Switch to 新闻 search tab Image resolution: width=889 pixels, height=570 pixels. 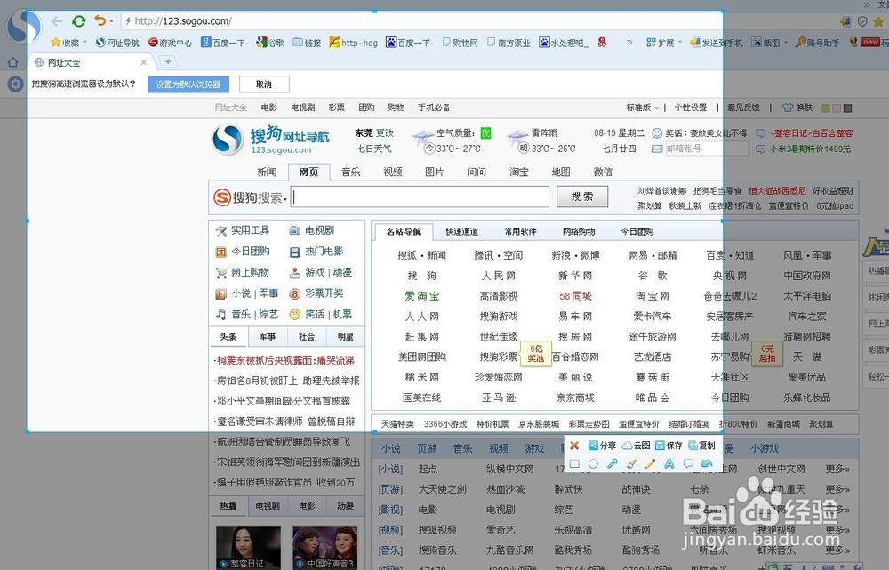pyautogui.click(x=267, y=172)
